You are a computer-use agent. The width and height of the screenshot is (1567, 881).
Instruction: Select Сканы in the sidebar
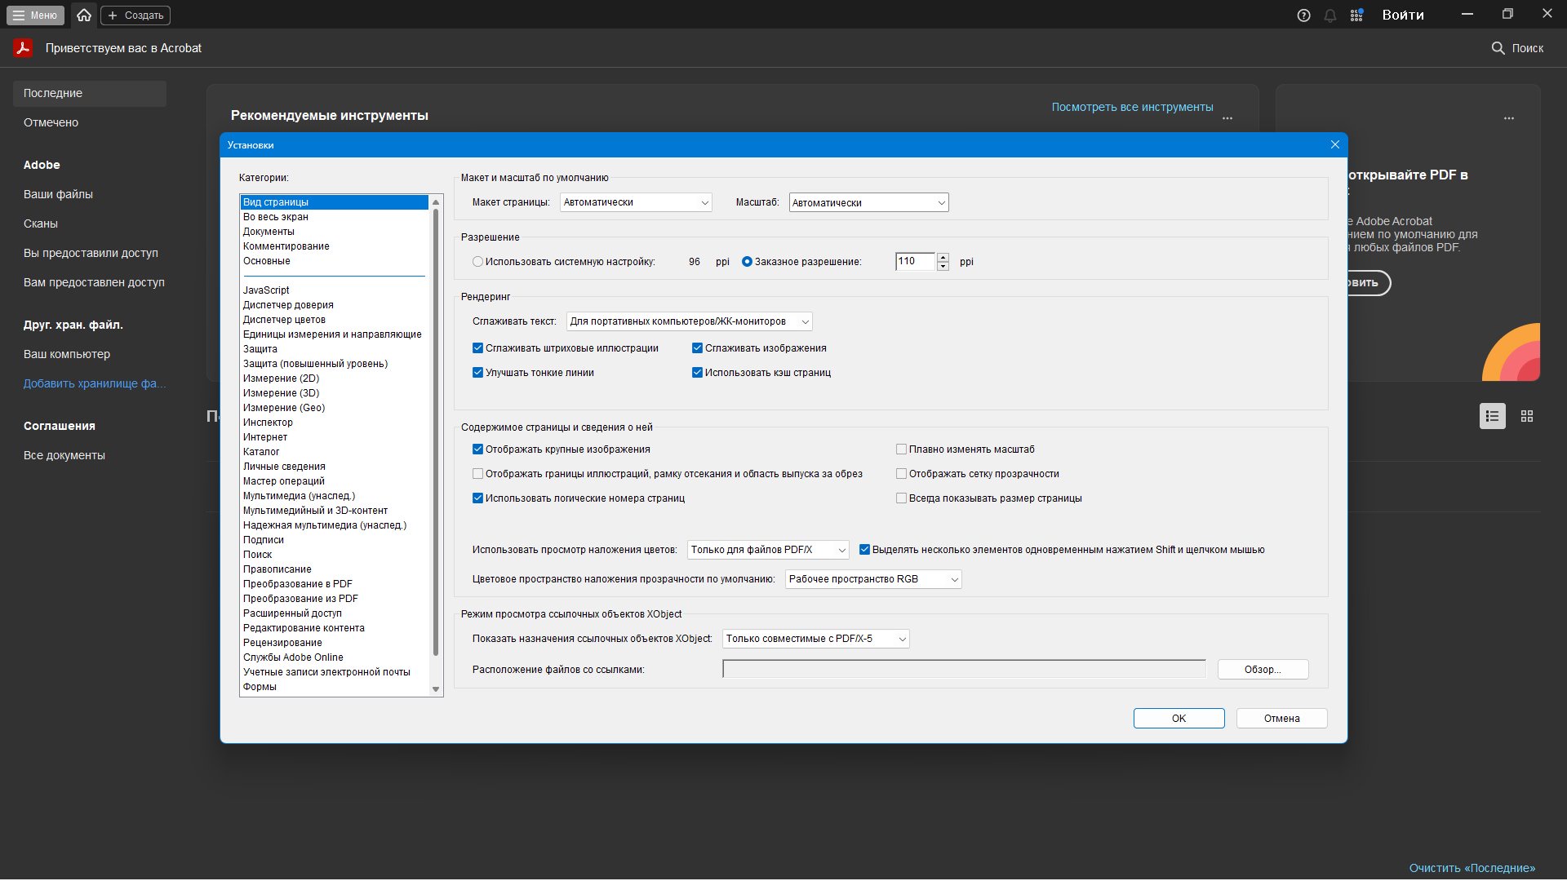pyautogui.click(x=41, y=223)
